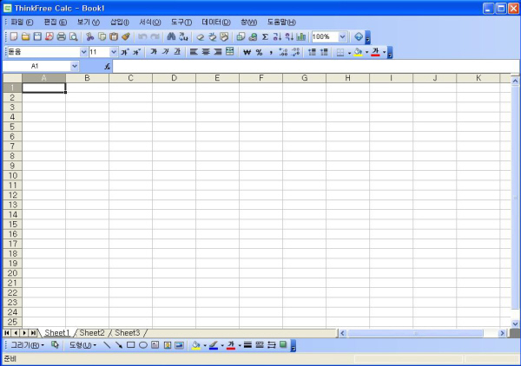Open formatting toolbar font color dropdown arrow

(385, 52)
